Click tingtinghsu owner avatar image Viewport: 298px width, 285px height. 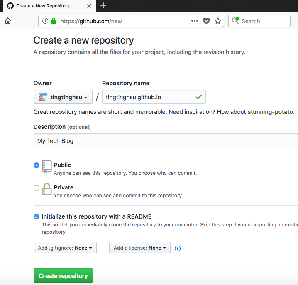43,97
